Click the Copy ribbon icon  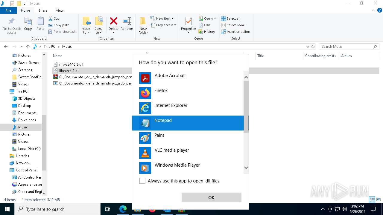[x=28, y=24]
